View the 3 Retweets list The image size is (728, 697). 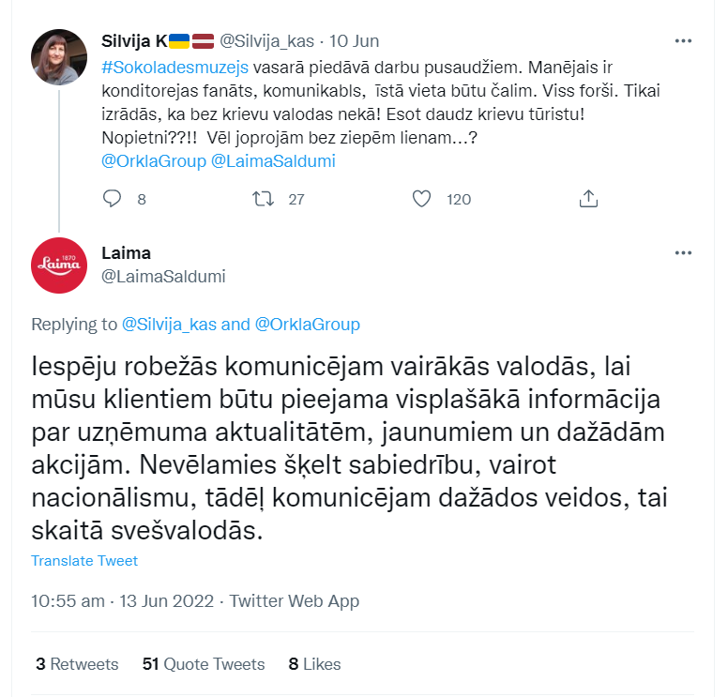77,664
